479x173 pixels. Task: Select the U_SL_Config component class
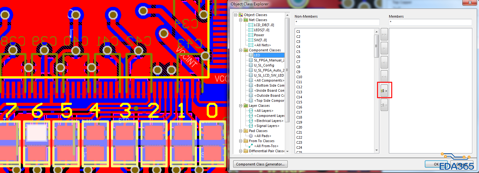click(x=264, y=65)
